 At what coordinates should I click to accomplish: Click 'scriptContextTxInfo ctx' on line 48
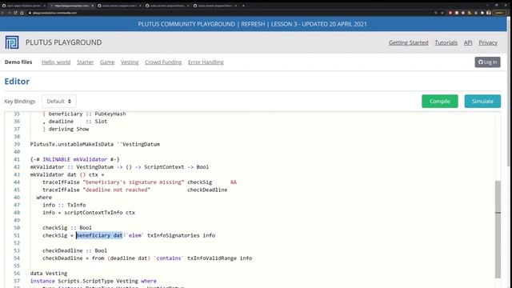99,213
